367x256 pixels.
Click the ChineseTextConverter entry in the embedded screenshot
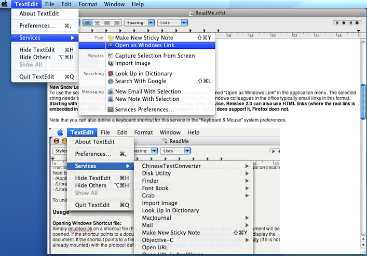click(194, 166)
